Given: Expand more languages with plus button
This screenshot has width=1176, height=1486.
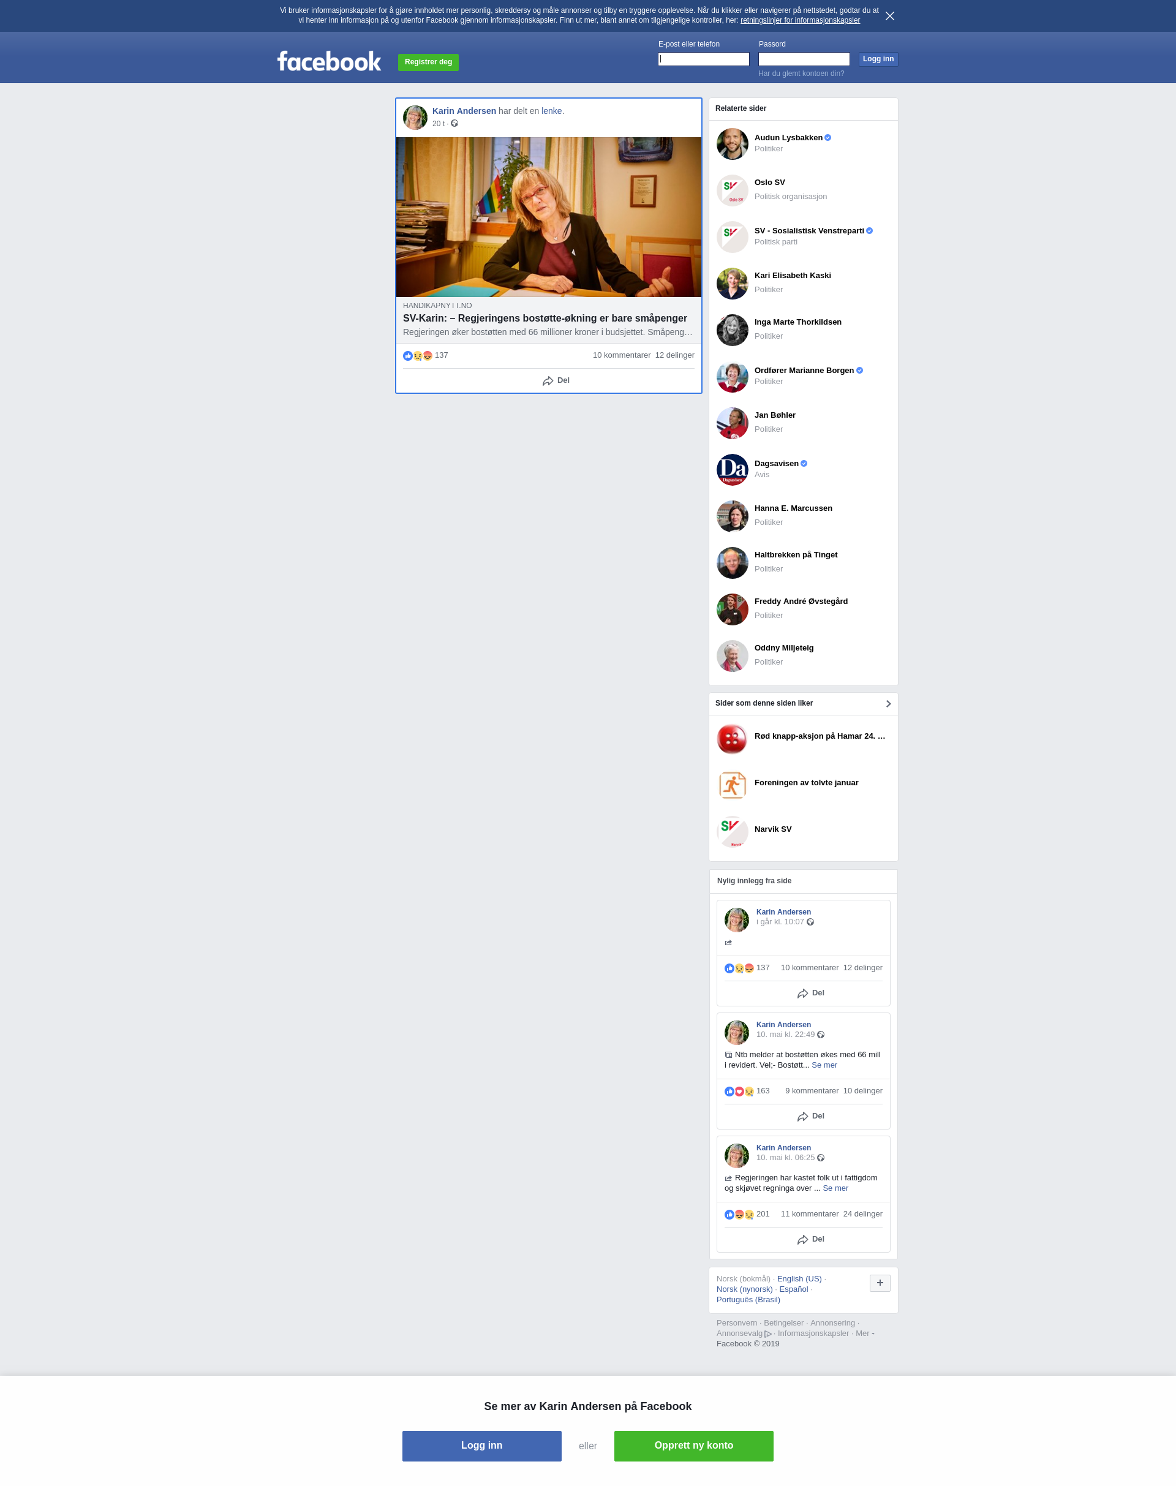Looking at the screenshot, I should [880, 1282].
